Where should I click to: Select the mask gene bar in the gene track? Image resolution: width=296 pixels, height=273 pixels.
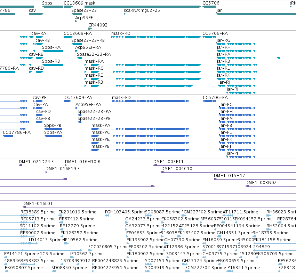tap(143, 7)
